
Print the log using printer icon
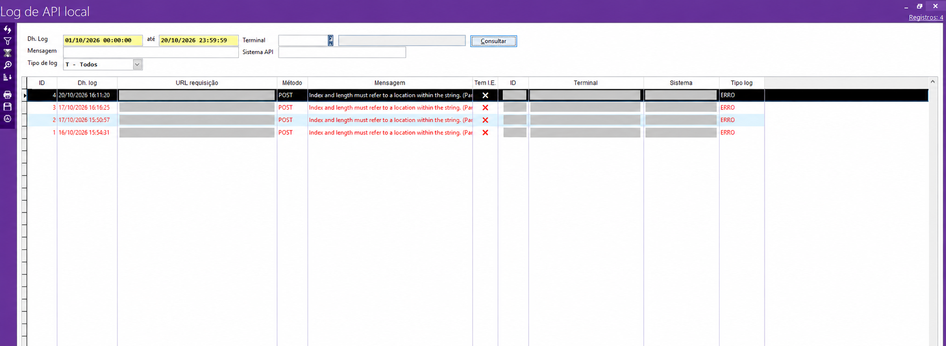[x=7, y=95]
